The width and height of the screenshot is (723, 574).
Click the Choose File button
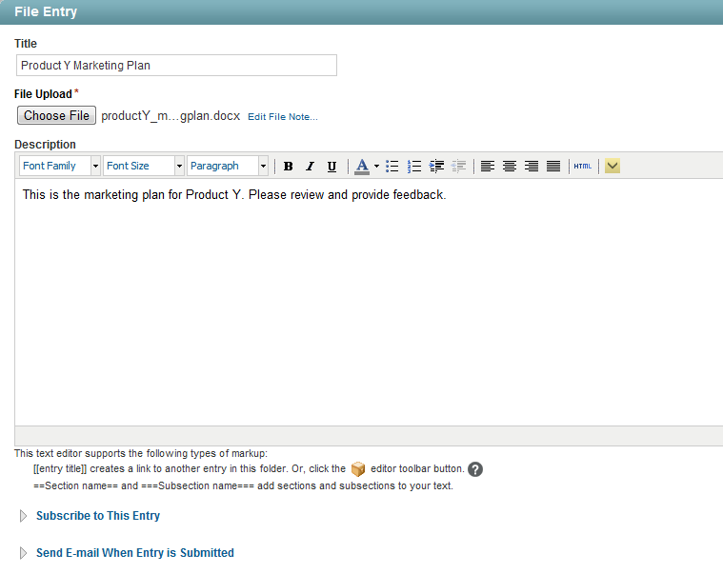pos(57,116)
